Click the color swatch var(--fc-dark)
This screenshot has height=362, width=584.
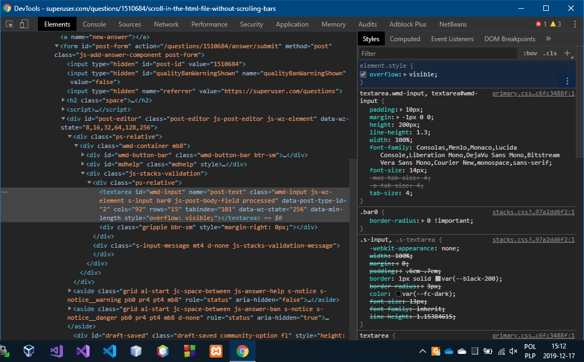(x=398, y=294)
